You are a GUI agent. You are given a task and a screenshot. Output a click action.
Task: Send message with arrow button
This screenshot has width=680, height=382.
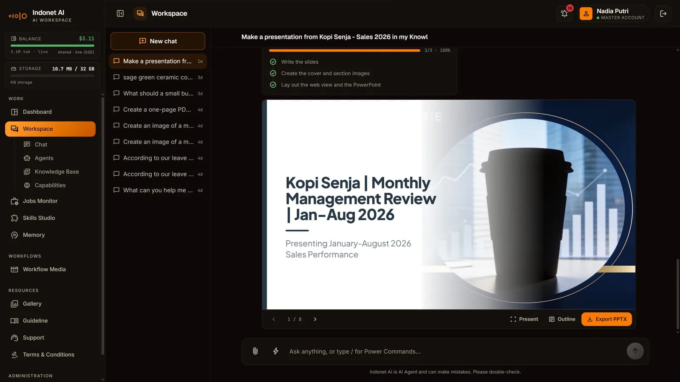coord(635,351)
